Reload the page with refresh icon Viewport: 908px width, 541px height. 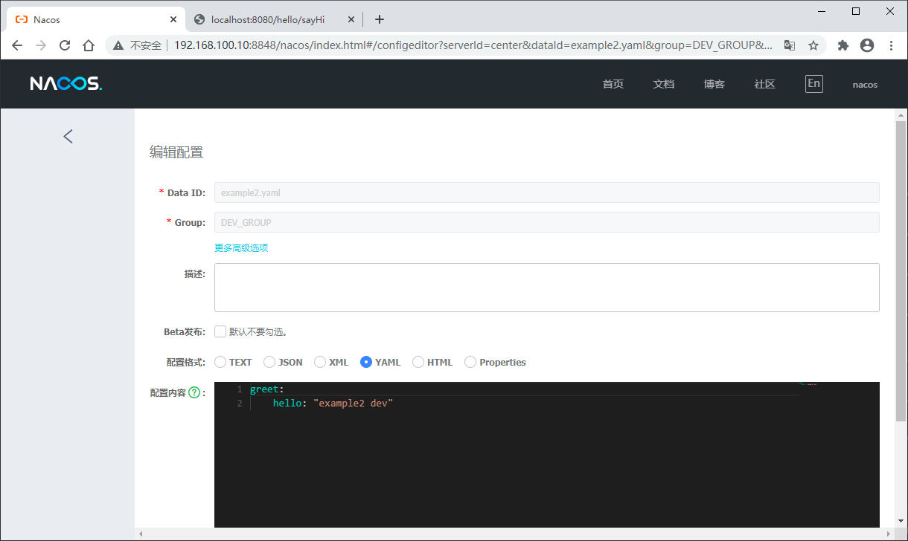pyautogui.click(x=65, y=45)
